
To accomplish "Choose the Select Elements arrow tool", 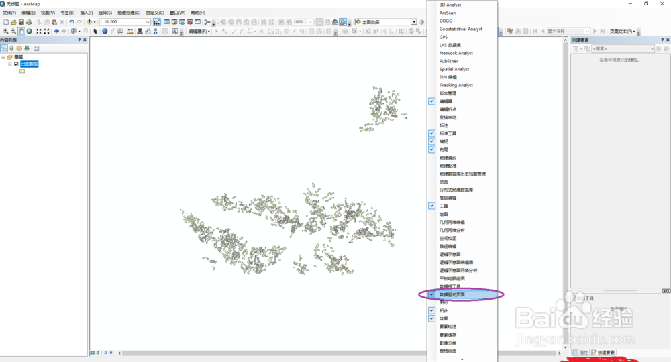I will point(95,32).
